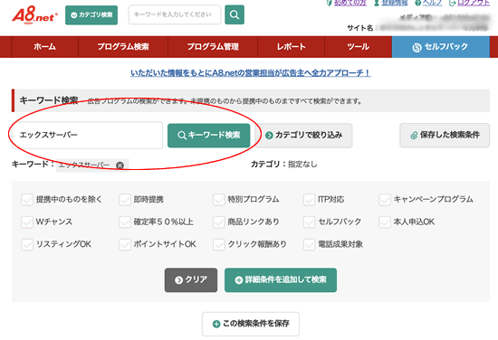Check Wチャンス checkbox
This screenshot has width=498, height=340.
point(27,222)
